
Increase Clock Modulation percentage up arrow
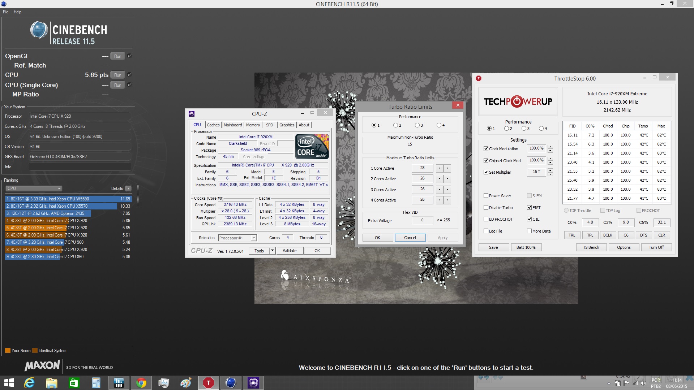[550, 147]
